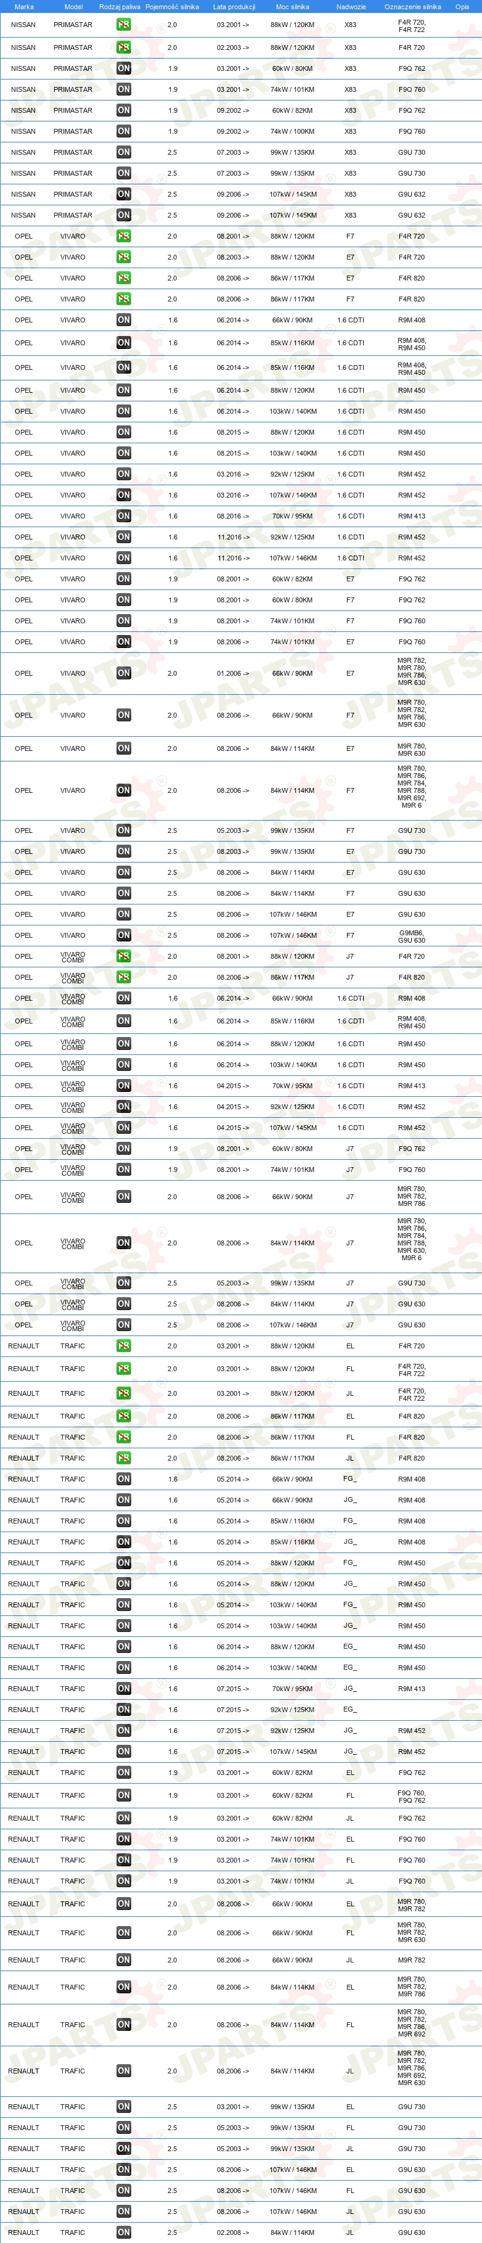
Task: Click the 'F9Q 760, F9Q 762' engine code cell
Action: (412, 1795)
